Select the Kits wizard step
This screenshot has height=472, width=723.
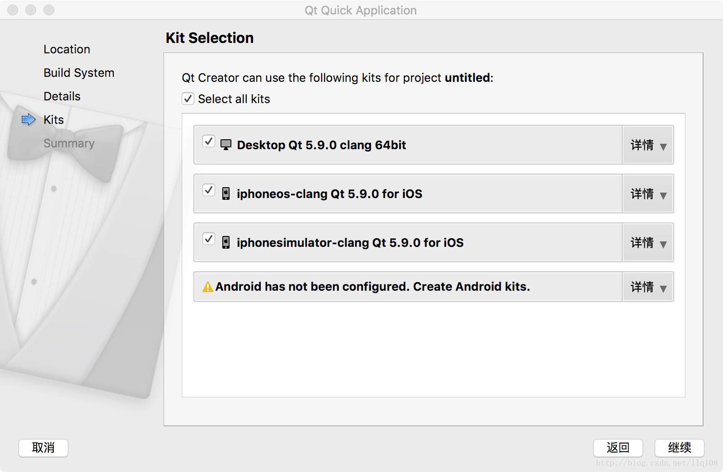coord(54,120)
